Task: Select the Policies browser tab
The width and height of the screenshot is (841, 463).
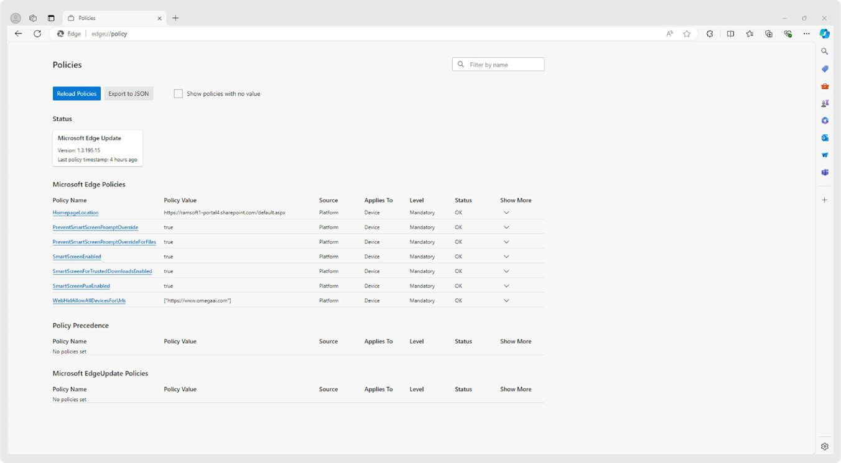Action: tap(112, 18)
